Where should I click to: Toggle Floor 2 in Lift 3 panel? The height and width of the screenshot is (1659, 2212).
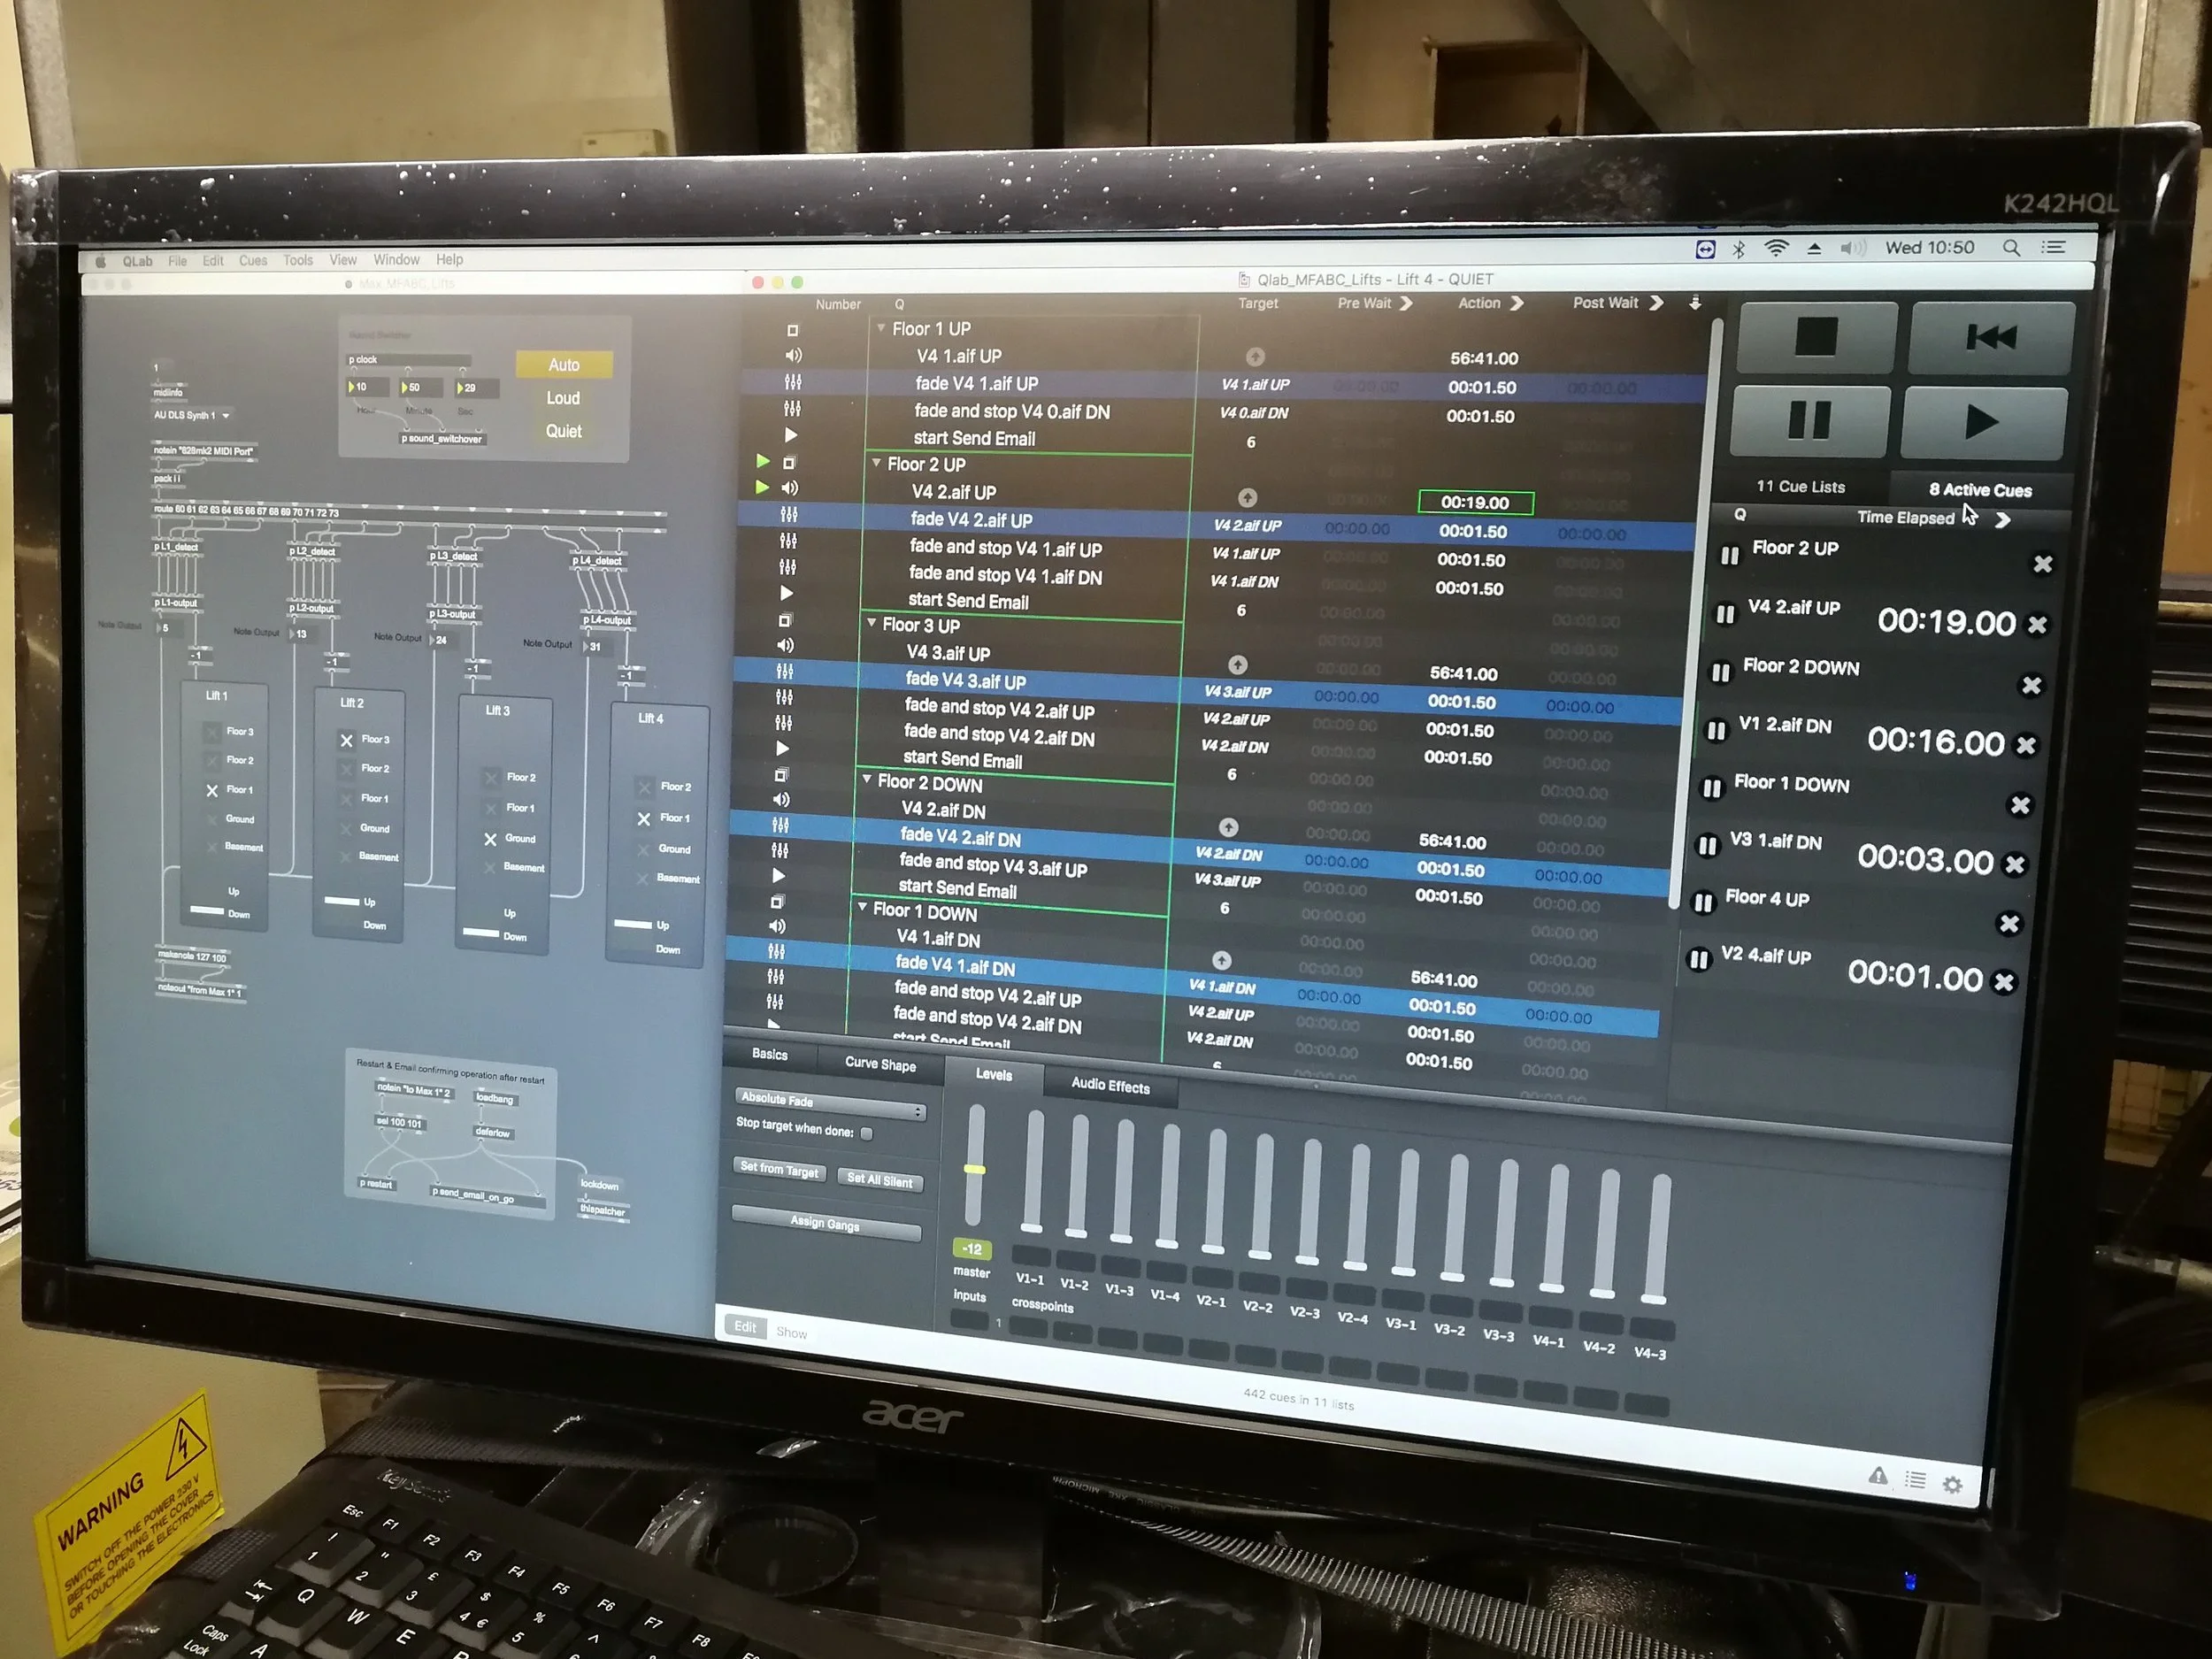(490, 777)
